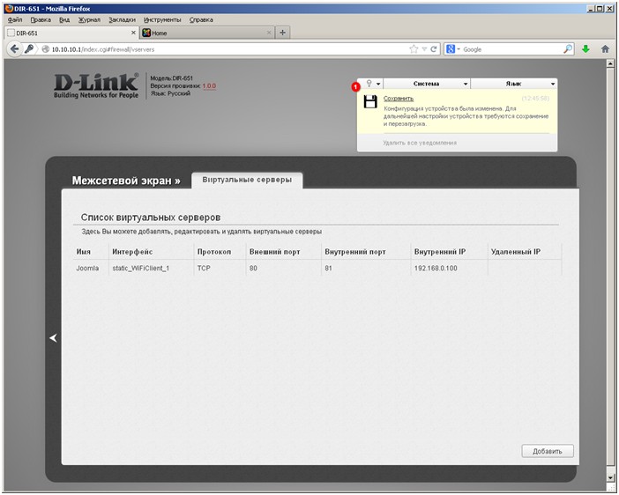Open the Правка menu
619x495 pixels.
41,19
